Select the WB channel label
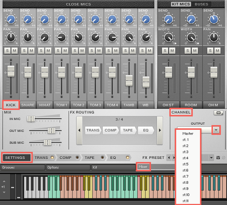This screenshot has height=205, width=227. [146, 105]
